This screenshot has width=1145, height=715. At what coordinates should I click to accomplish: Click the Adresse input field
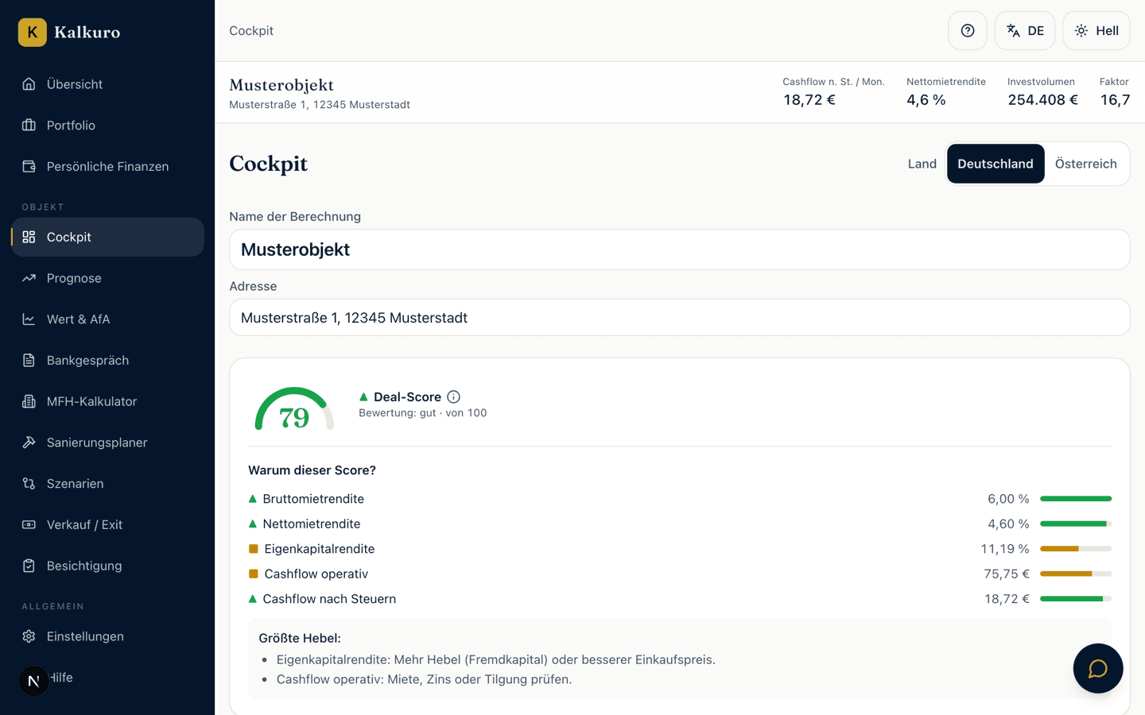coord(679,318)
